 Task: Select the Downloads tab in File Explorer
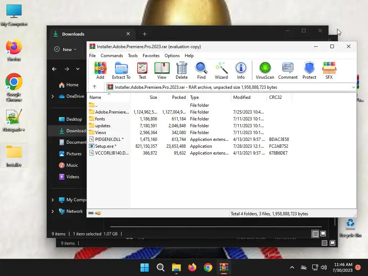coord(92,34)
